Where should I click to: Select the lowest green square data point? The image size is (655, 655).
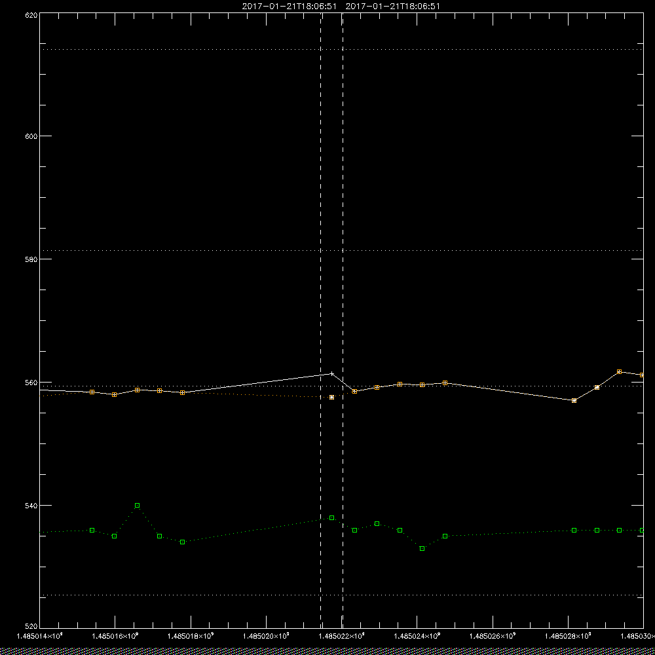coord(422,548)
